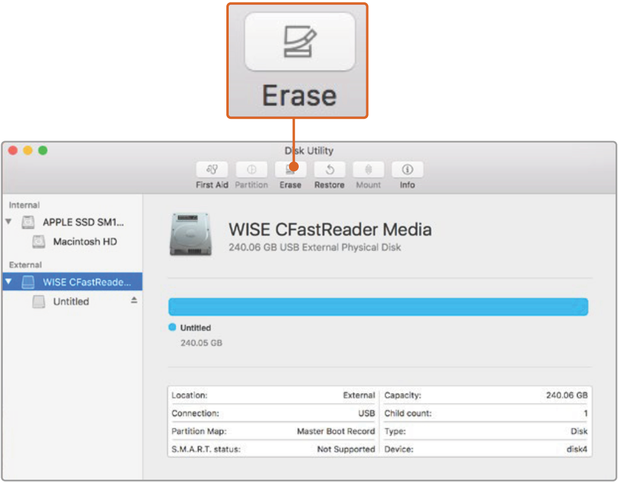Open the Info toolbar icon
This screenshot has height=482, width=618.
click(x=407, y=170)
